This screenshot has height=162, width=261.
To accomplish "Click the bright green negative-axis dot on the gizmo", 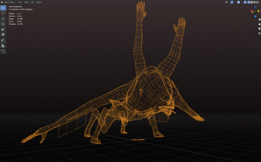I will pos(258,11).
